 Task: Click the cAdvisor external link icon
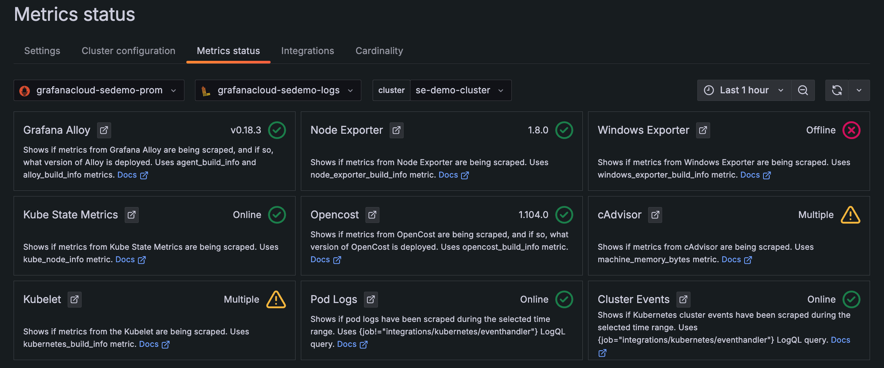655,215
